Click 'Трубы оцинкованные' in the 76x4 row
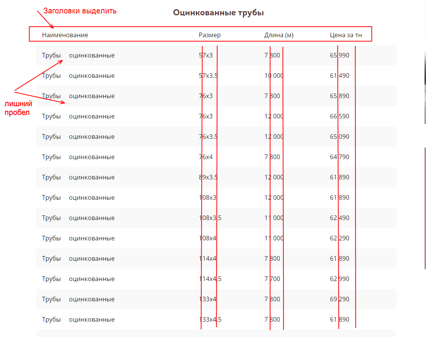 click(x=78, y=157)
